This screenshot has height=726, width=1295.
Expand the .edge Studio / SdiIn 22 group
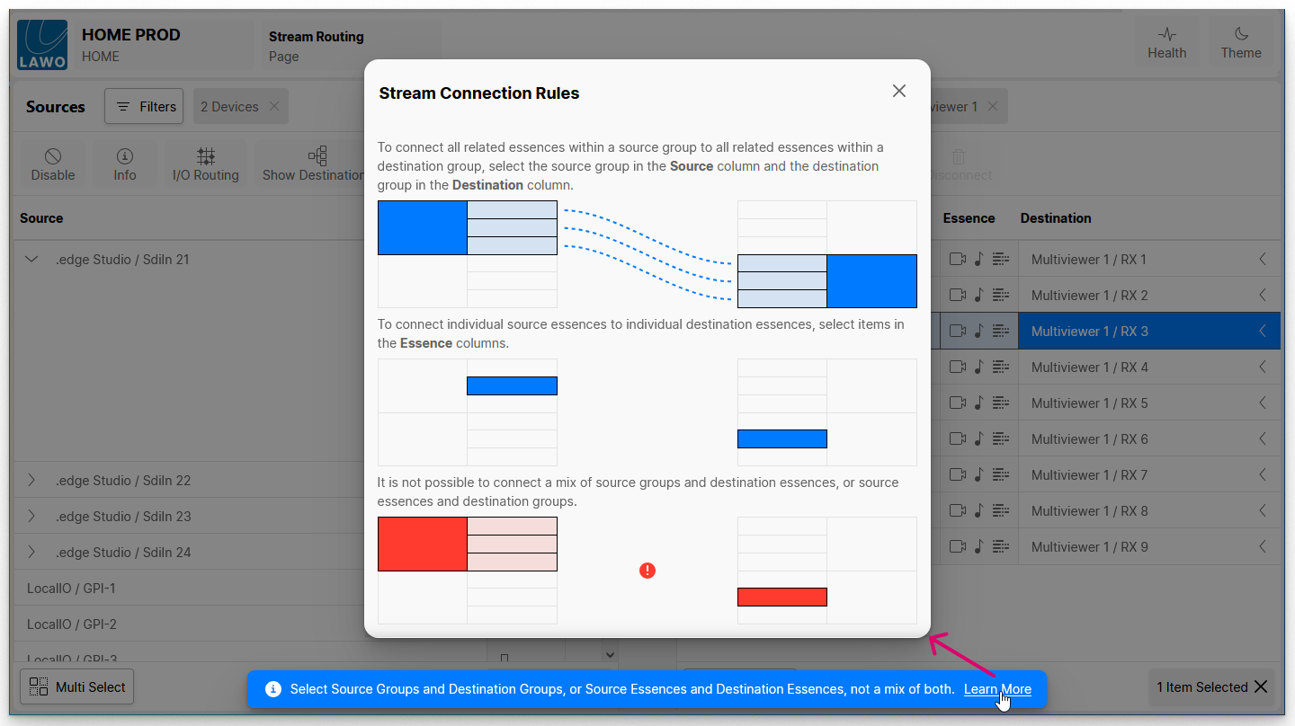tap(32, 481)
